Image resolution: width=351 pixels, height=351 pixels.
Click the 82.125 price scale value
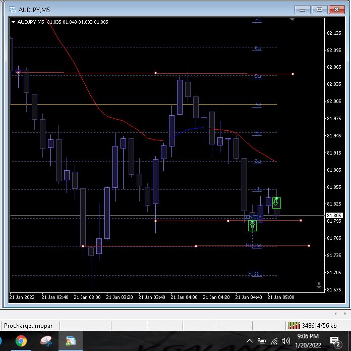[334, 33]
